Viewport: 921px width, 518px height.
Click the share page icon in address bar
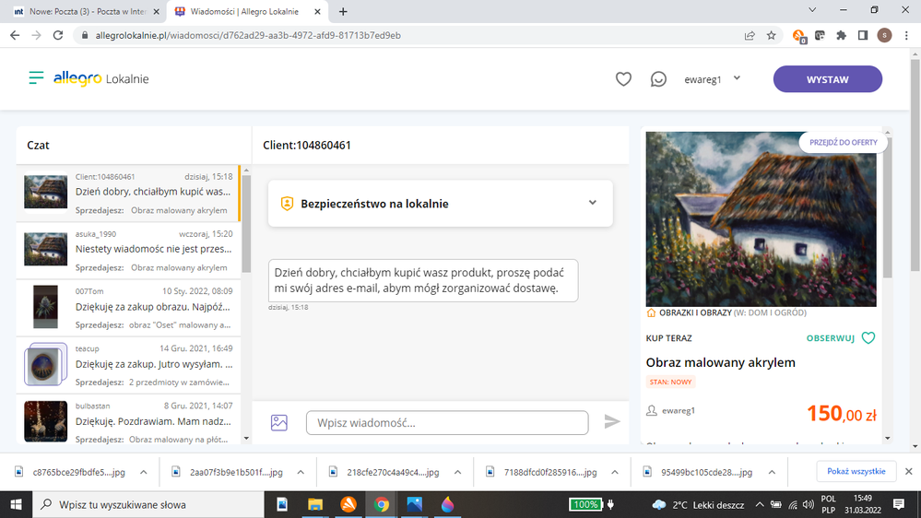(750, 35)
